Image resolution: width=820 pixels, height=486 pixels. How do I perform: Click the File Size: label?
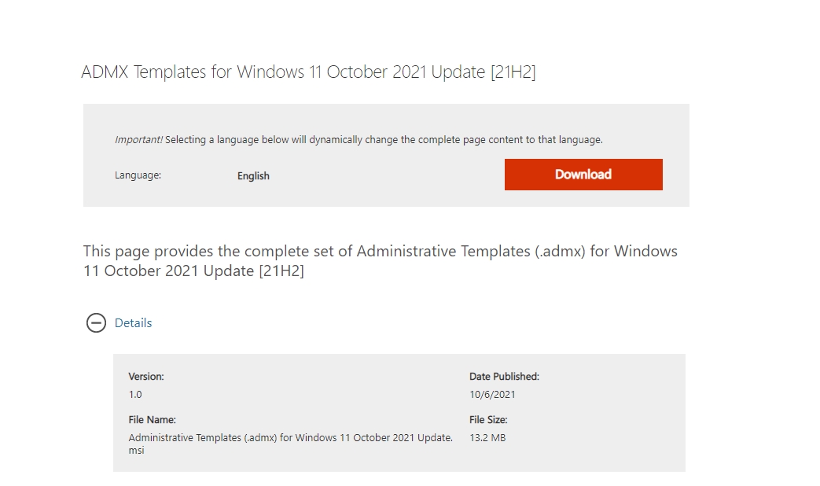pos(488,420)
